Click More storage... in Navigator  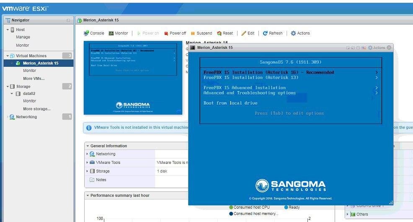[x=36, y=109]
